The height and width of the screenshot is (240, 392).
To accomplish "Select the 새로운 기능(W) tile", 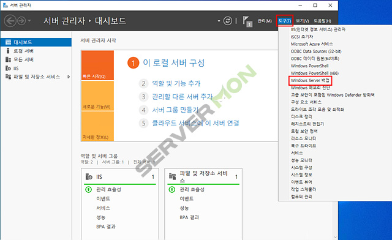I will (97, 96).
